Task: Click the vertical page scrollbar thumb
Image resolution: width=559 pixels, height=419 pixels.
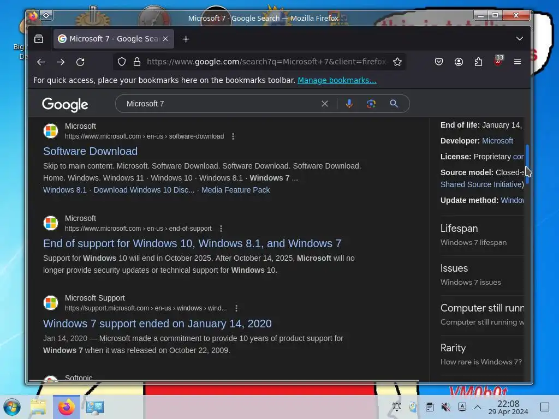Action: point(527,164)
